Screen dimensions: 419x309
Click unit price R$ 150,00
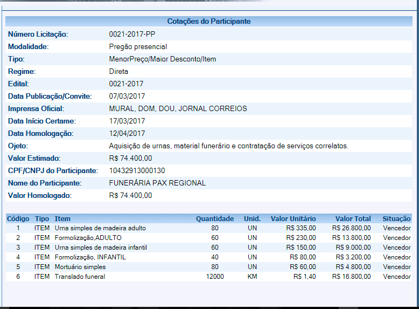(301, 247)
